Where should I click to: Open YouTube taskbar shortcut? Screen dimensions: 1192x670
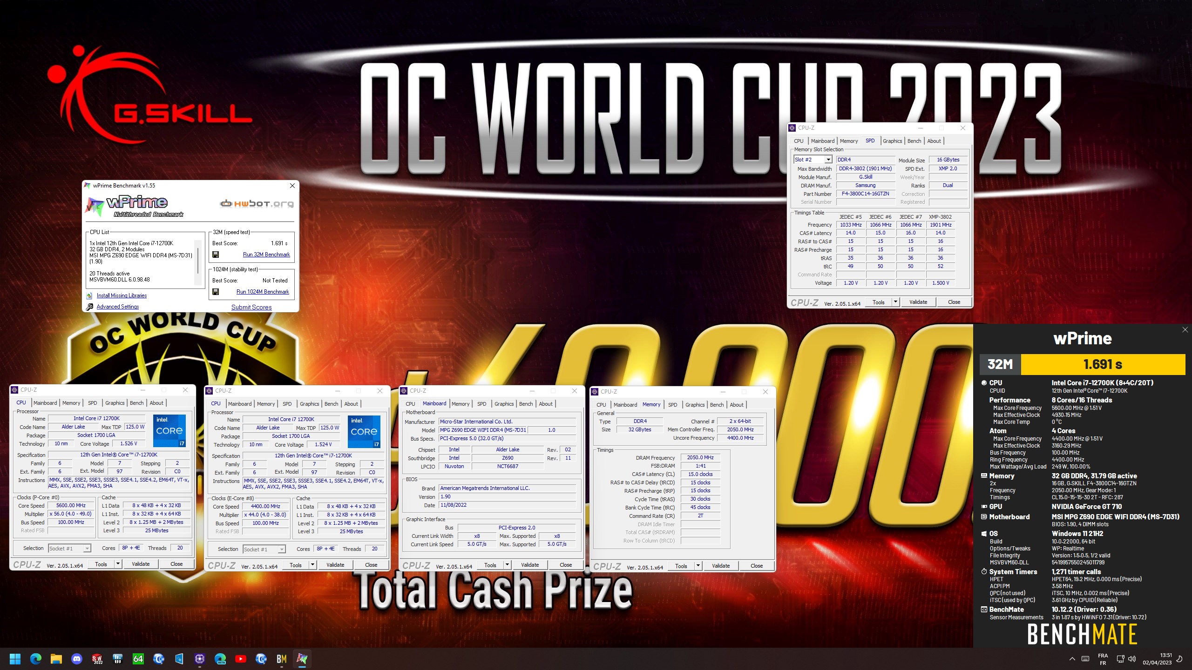(240, 659)
